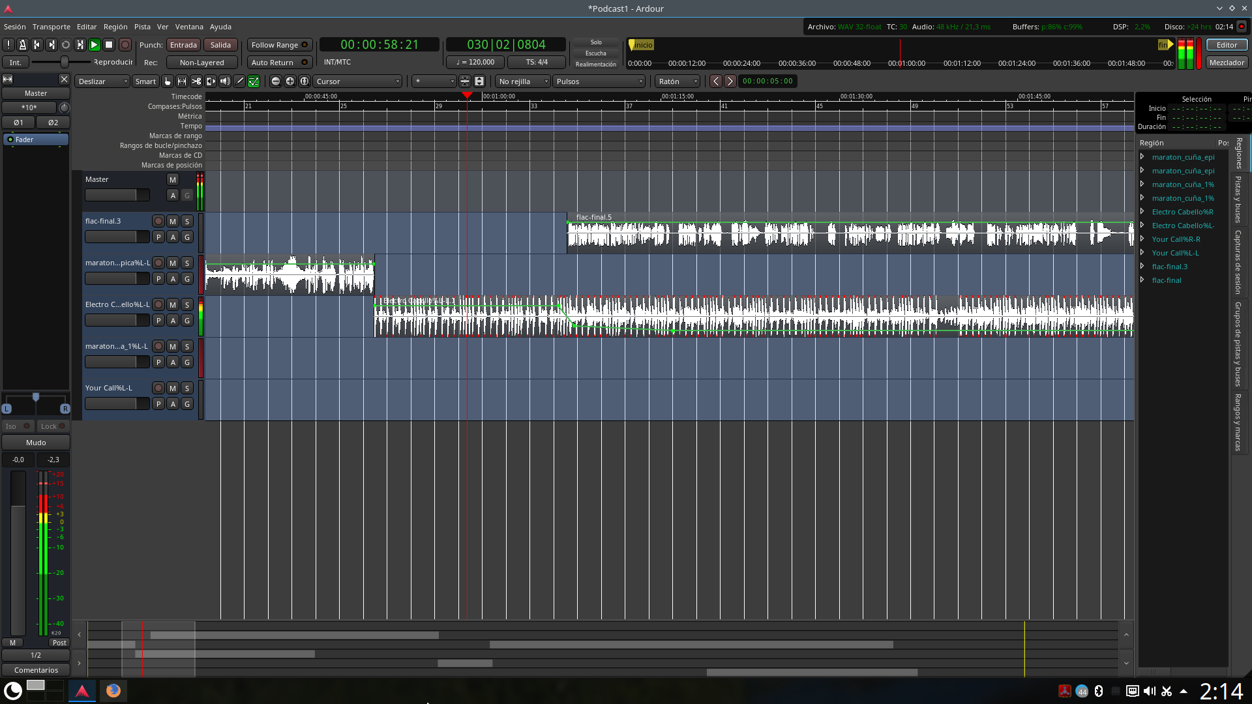The height and width of the screenshot is (704, 1252).
Task: Click the Mezclador button
Action: click(x=1227, y=63)
